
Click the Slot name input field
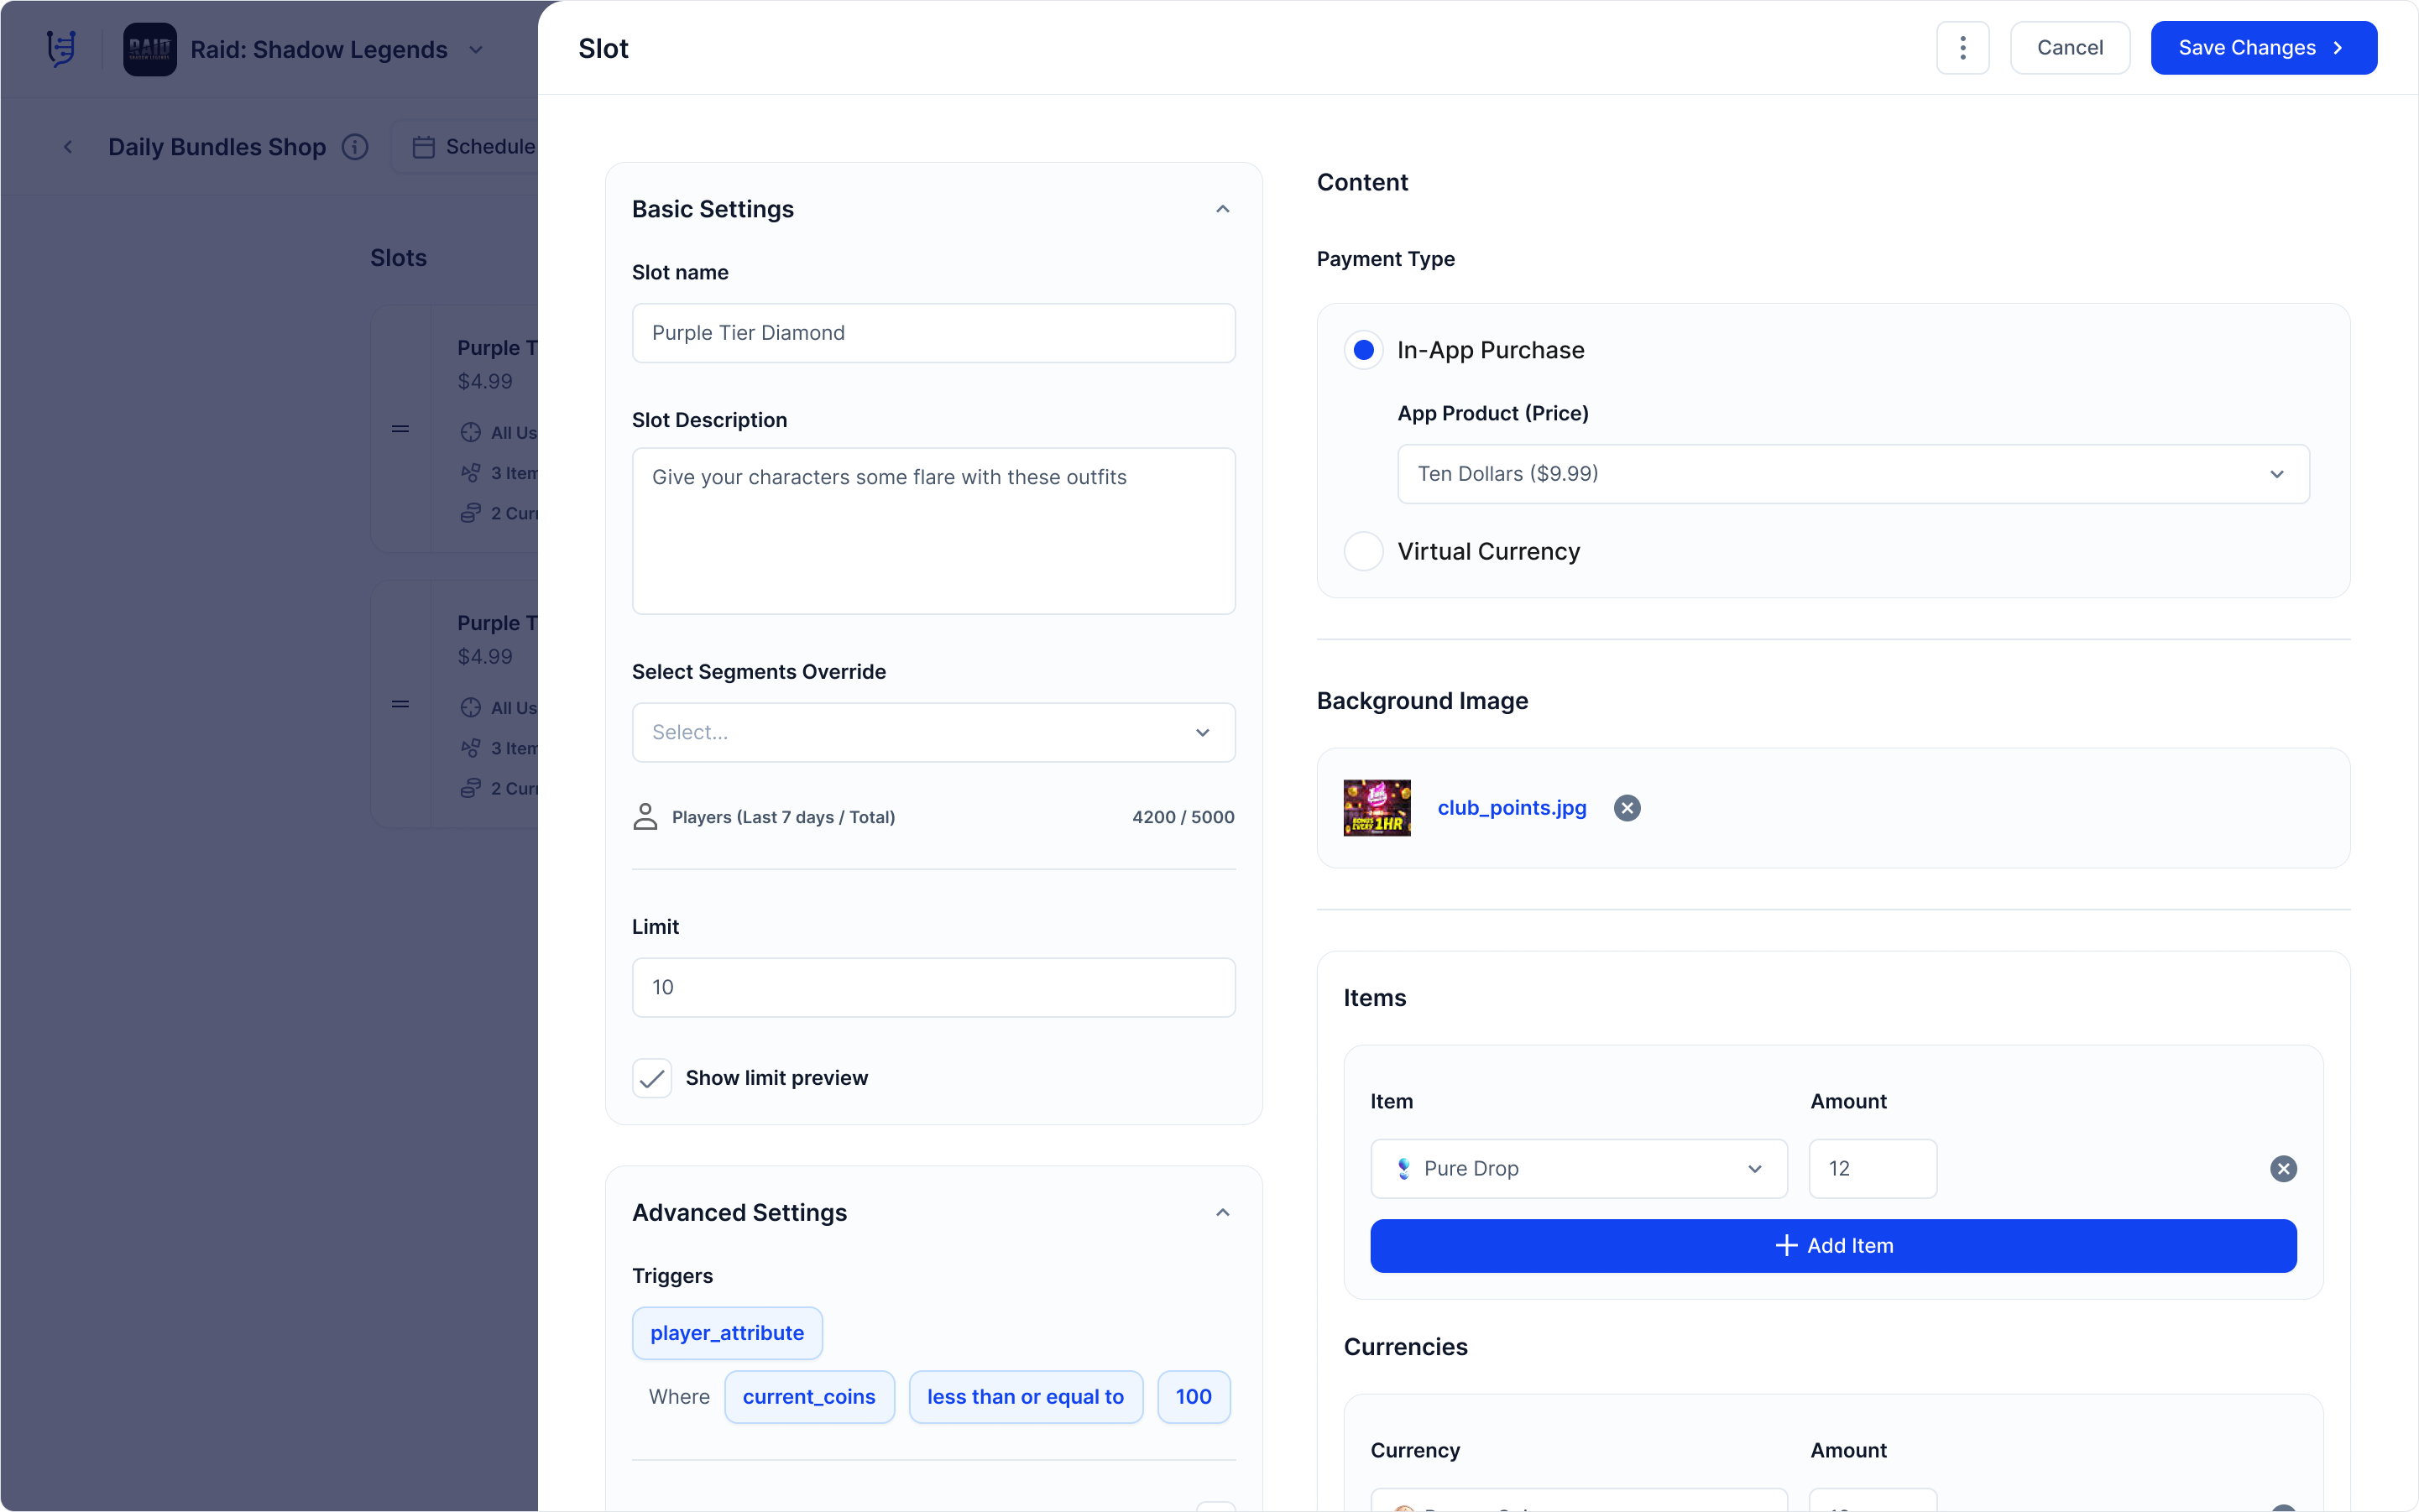click(x=933, y=333)
